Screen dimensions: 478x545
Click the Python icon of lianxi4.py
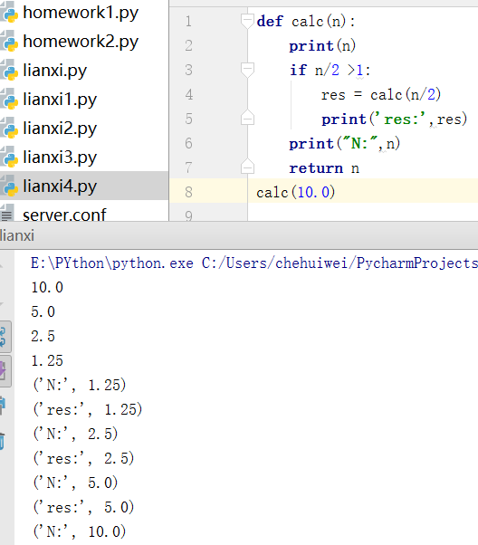point(9,186)
